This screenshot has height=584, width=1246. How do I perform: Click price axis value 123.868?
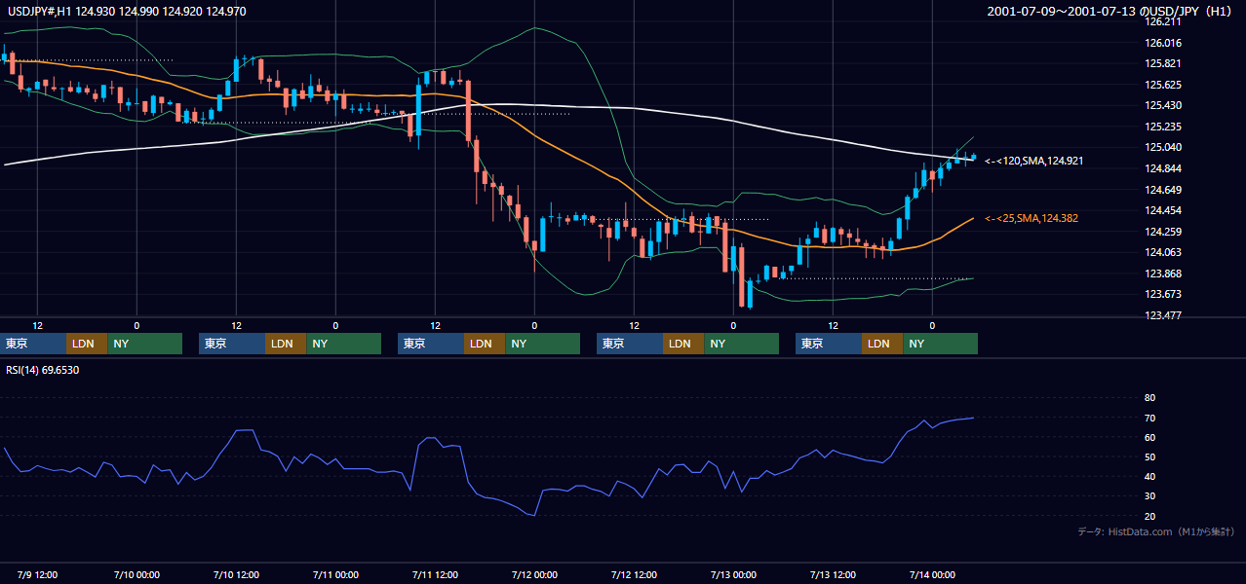tap(1164, 274)
